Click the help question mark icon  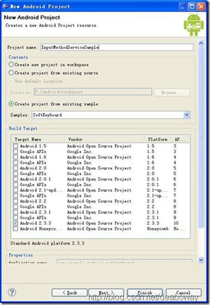coord(12,292)
